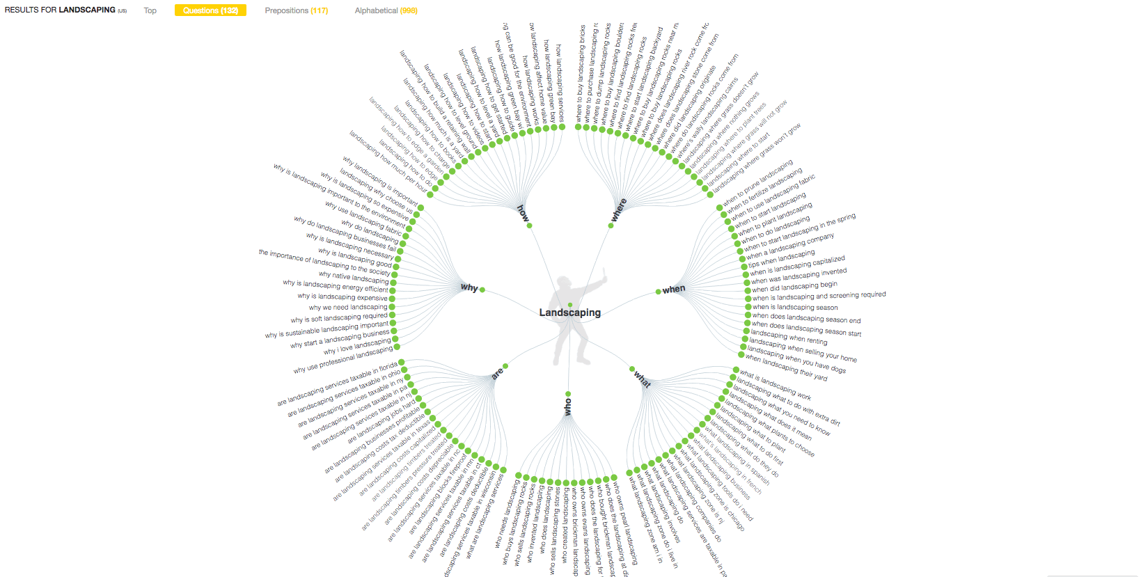Click the 'how' branch label
This screenshot has width=1141, height=577.
(523, 212)
